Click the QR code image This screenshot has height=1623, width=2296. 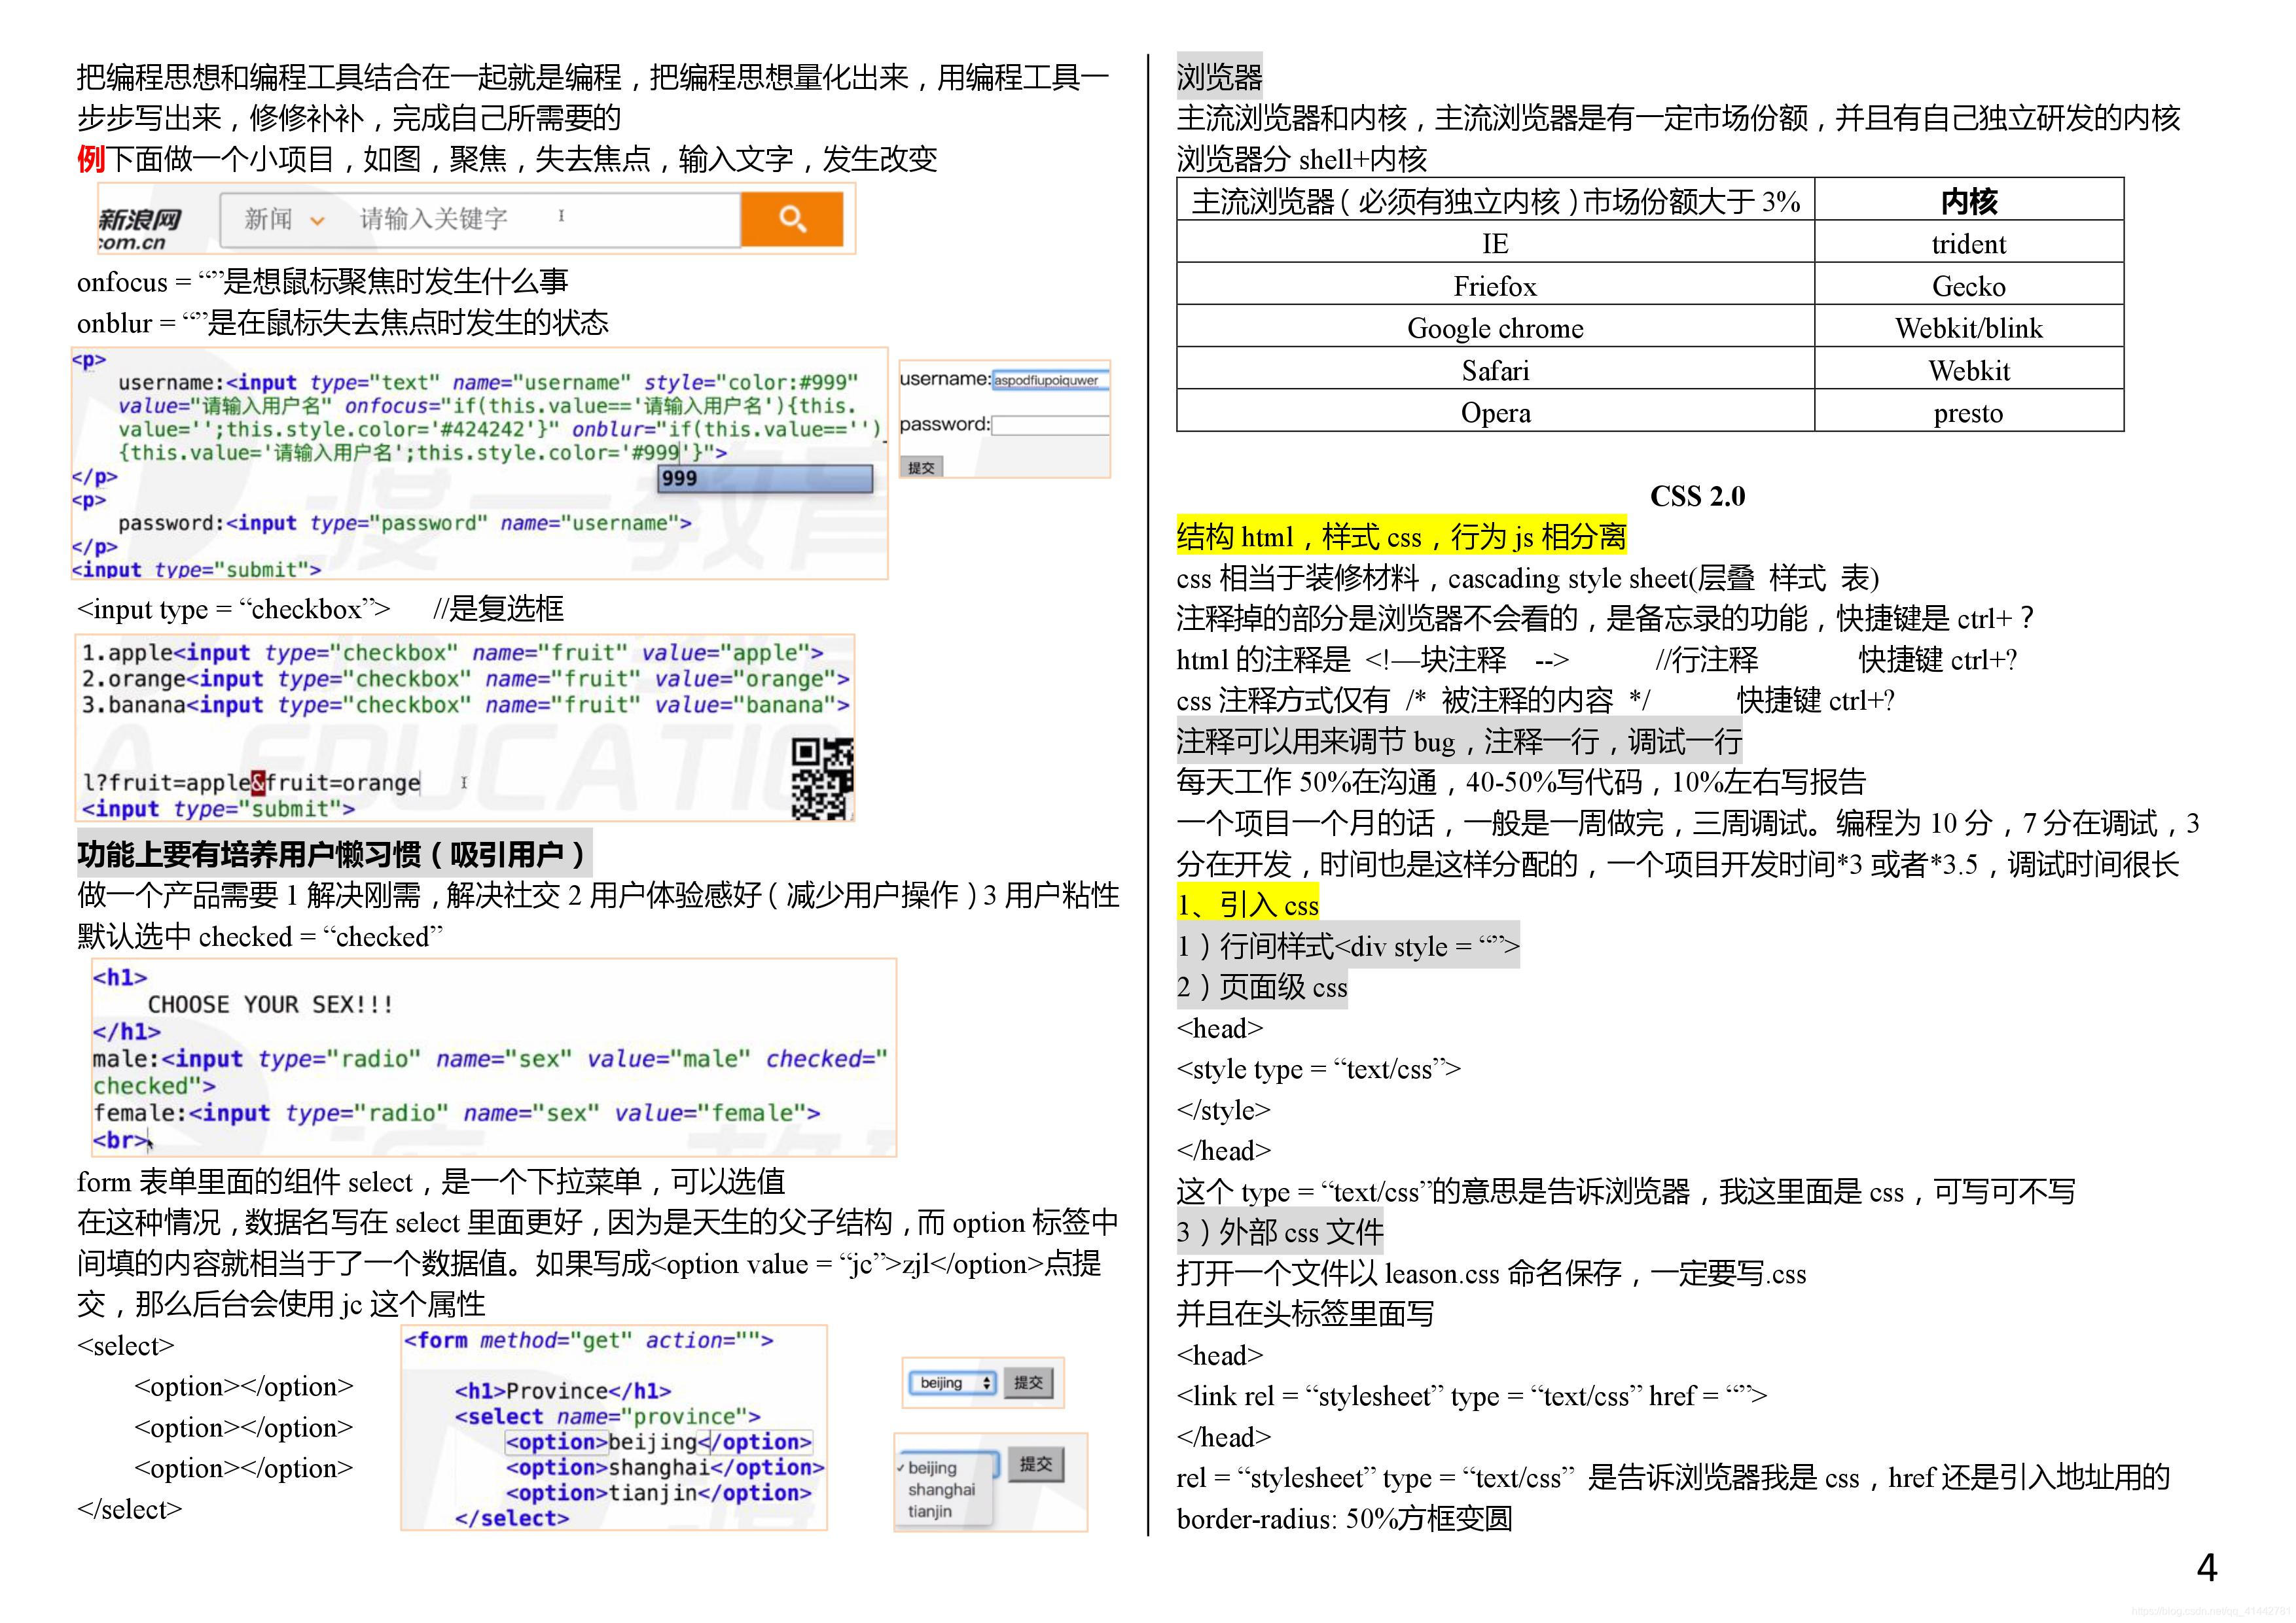822,778
